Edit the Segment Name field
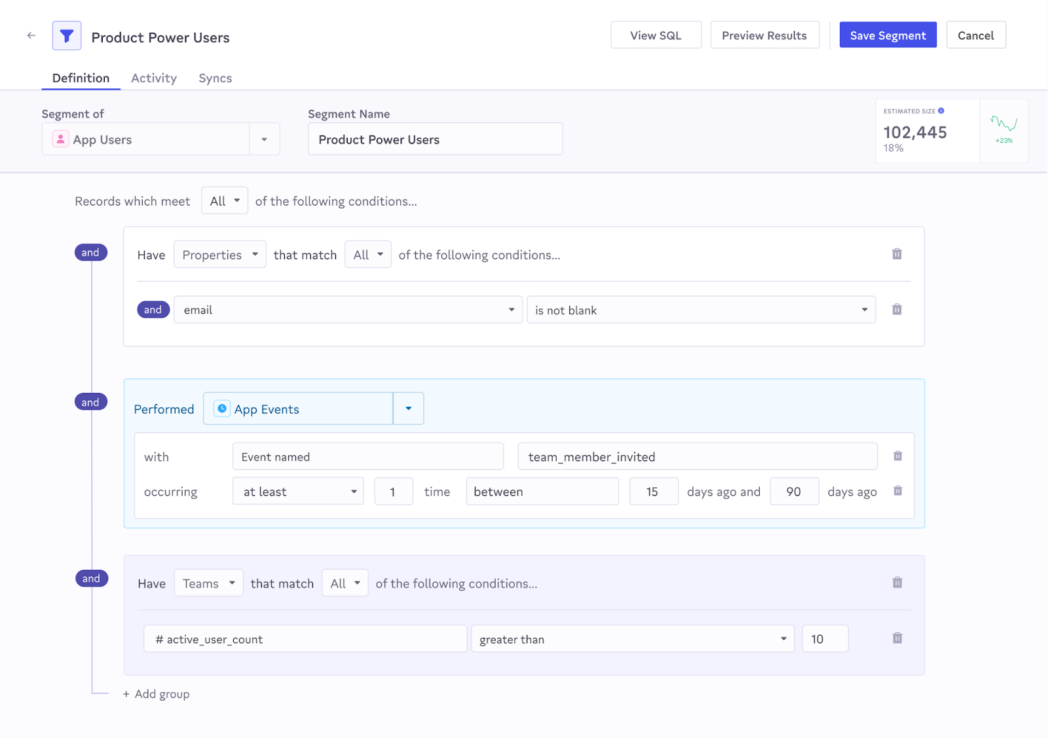 (x=435, y=139)
